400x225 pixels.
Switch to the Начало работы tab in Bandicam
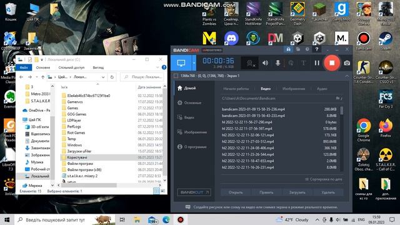coord(236,89)
